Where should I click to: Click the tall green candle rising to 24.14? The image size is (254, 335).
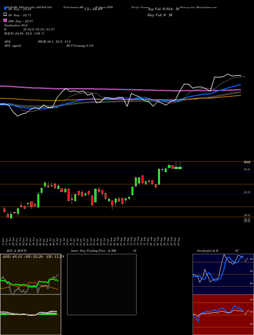(159, 177)
